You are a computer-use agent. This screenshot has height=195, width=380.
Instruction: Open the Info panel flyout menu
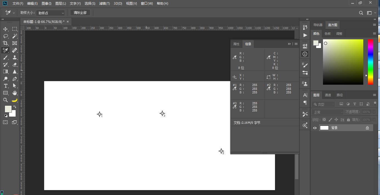pyautogui.click(x=296, y=44)
